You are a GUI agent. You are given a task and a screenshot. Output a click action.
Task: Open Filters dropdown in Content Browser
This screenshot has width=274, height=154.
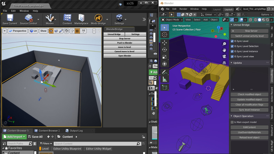pos(46,144)
